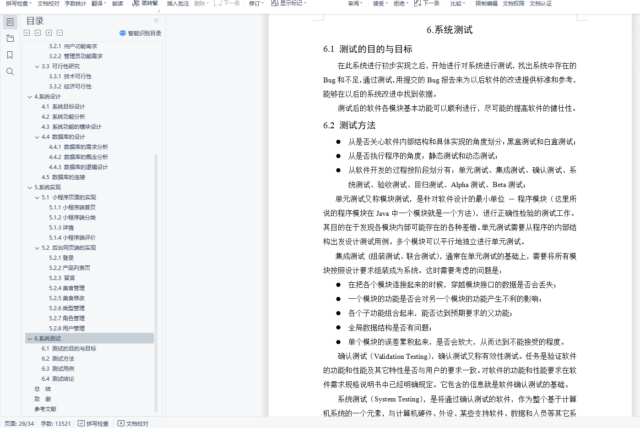640x428 pixels.
Task: Click the expand all headings plus icon
Action: [49, 33]
